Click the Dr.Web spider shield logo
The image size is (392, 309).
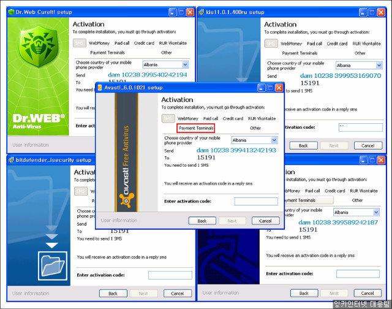(38, 47)
